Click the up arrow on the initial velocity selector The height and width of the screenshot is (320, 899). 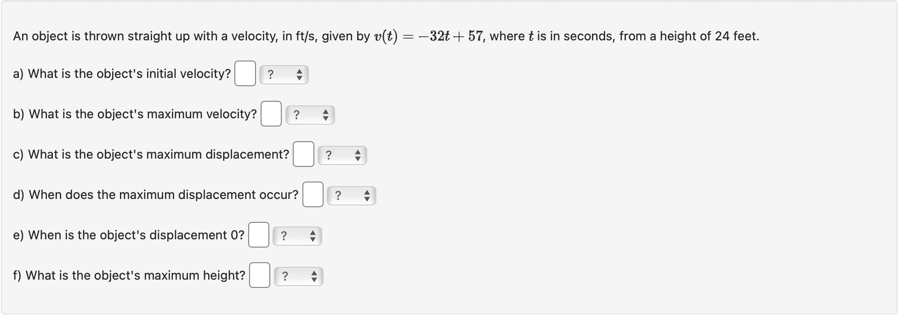coord(300,71)
